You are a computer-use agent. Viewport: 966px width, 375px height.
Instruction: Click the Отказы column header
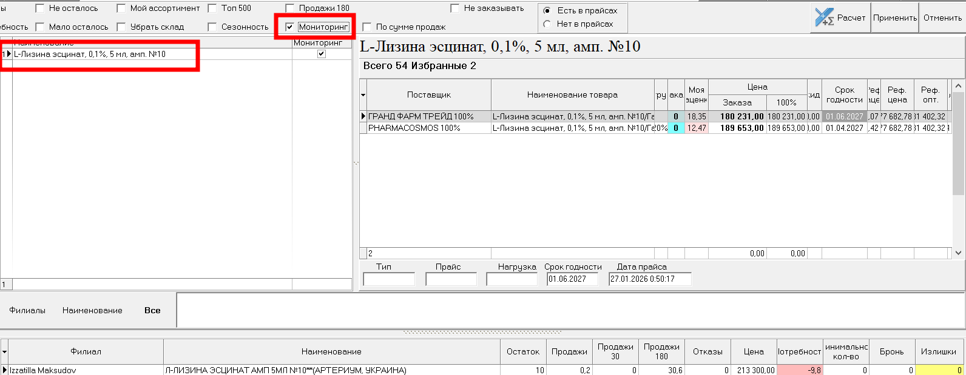tap(708, 352)
